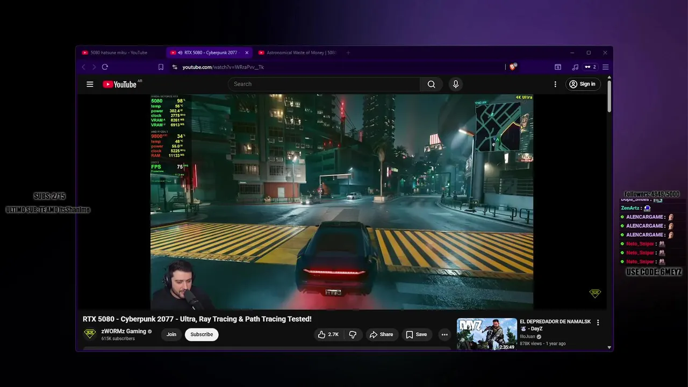The image size is (688, 387).
Task: Click the Cyberpunk video player area
Action: coord(342,202)
